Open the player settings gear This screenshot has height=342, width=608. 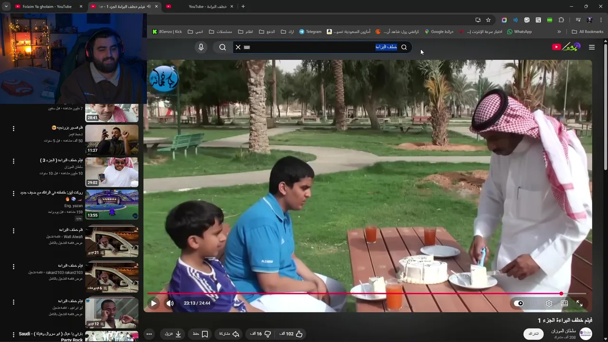pos(549,303)
